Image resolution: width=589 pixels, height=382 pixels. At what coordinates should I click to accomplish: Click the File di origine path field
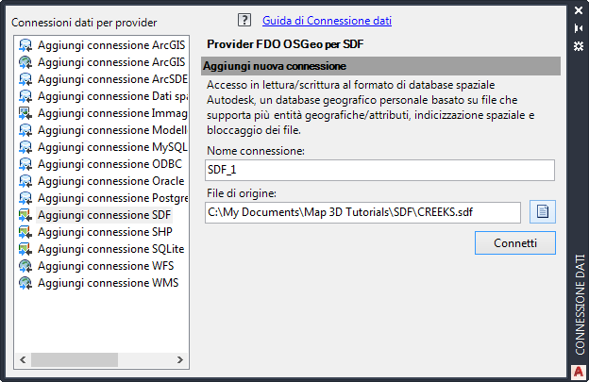pos(362,212)
